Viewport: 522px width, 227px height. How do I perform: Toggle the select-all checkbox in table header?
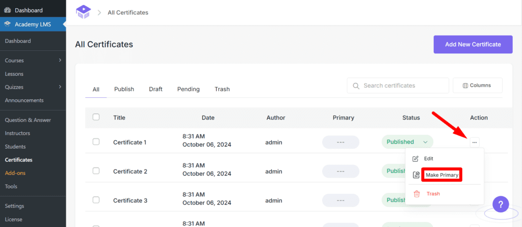96,117
